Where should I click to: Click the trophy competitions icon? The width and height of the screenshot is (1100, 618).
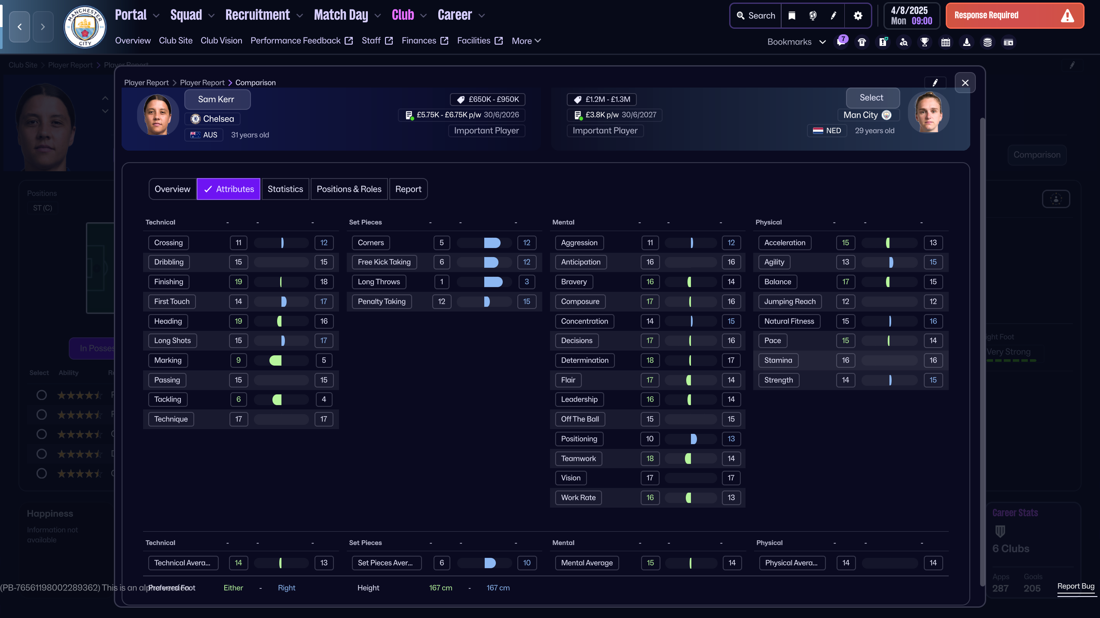[925, 42]
